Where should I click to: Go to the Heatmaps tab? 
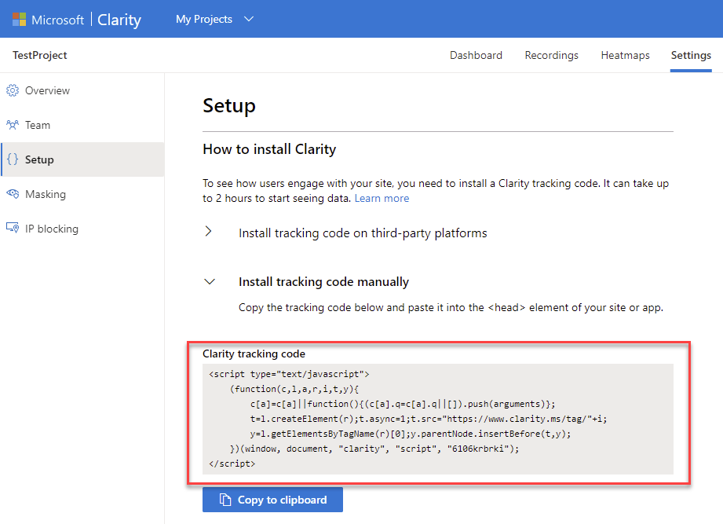pyautogui.click(x=625, y=55)
